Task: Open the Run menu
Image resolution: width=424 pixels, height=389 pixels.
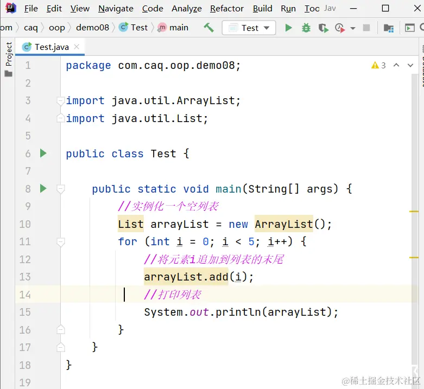Action: (288, 9)
